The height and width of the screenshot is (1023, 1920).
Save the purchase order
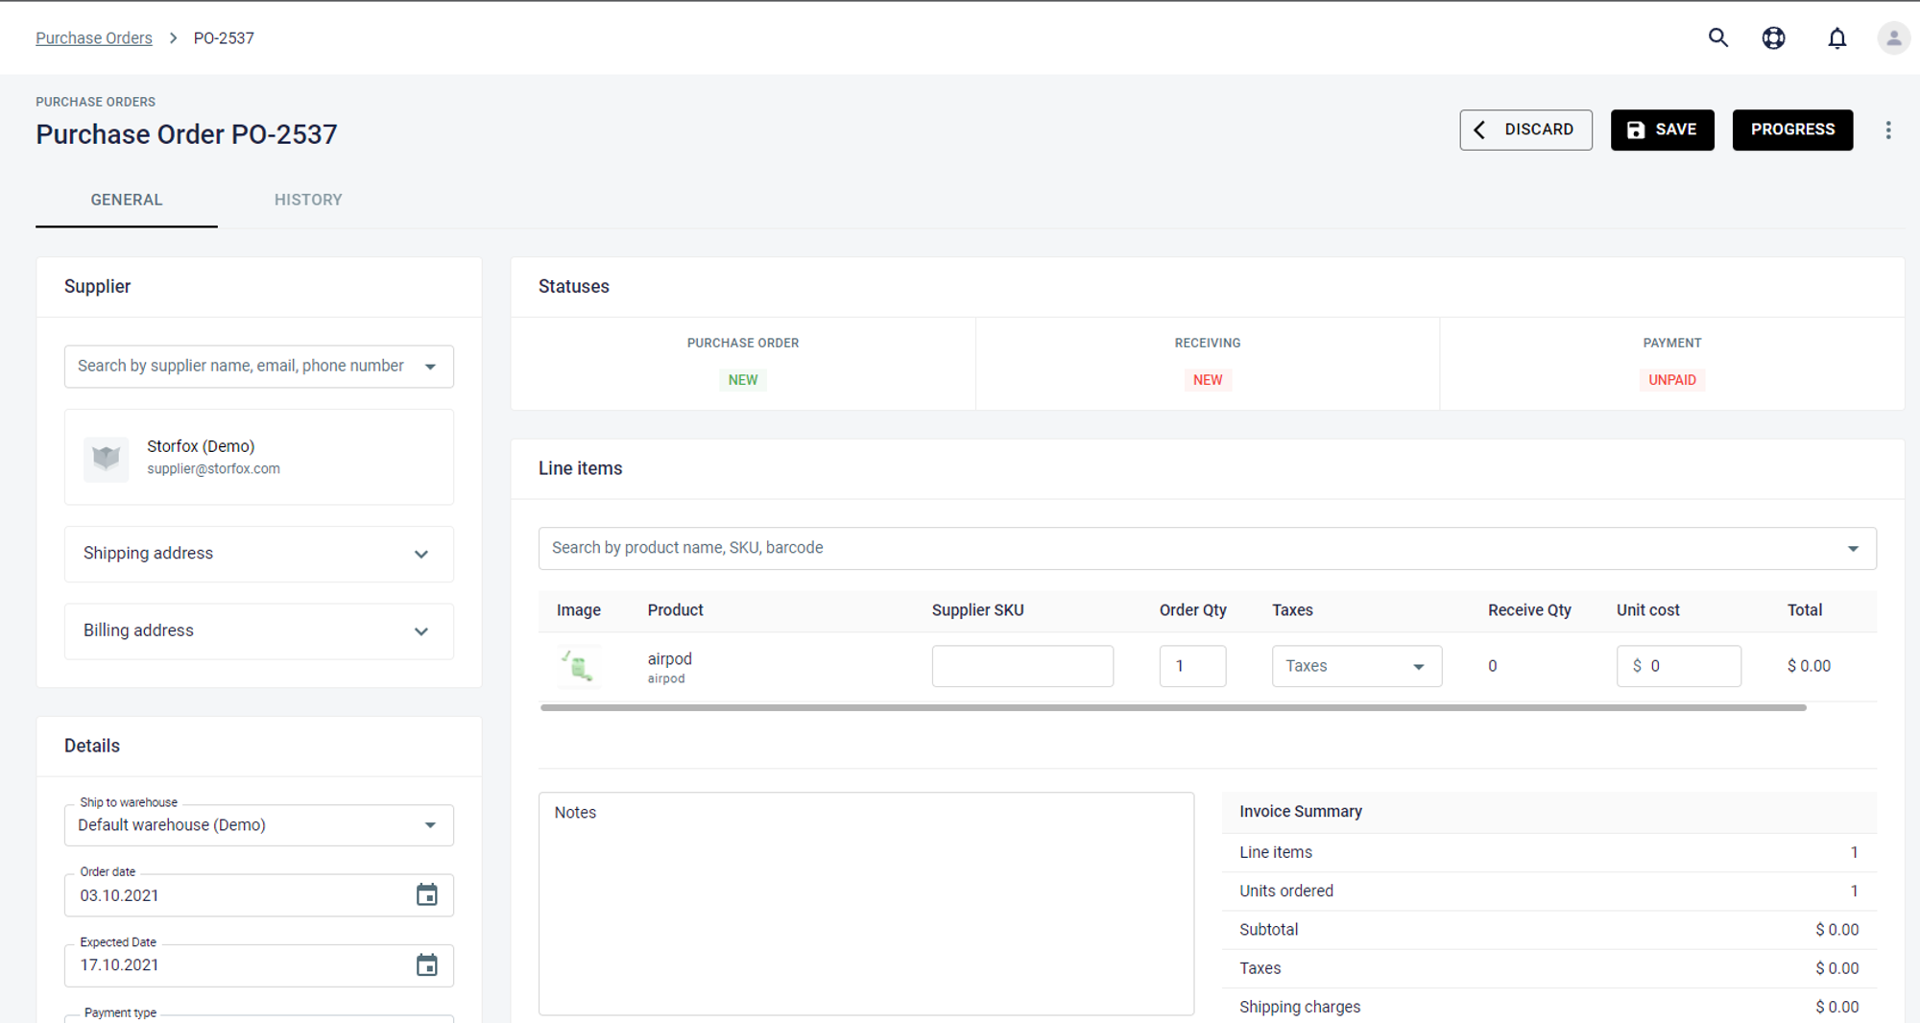pyautogui.click(x=1662, y=130)
